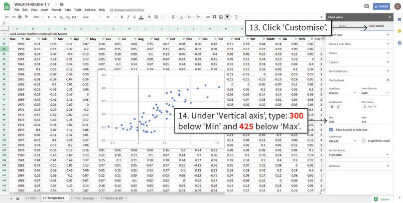Open the Tasks side panel icon

tap(399, 43)
